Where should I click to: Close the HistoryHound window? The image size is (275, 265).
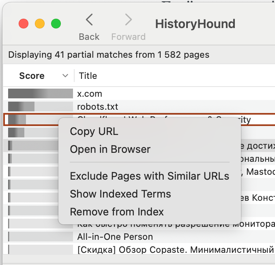[x=24, y=24]
